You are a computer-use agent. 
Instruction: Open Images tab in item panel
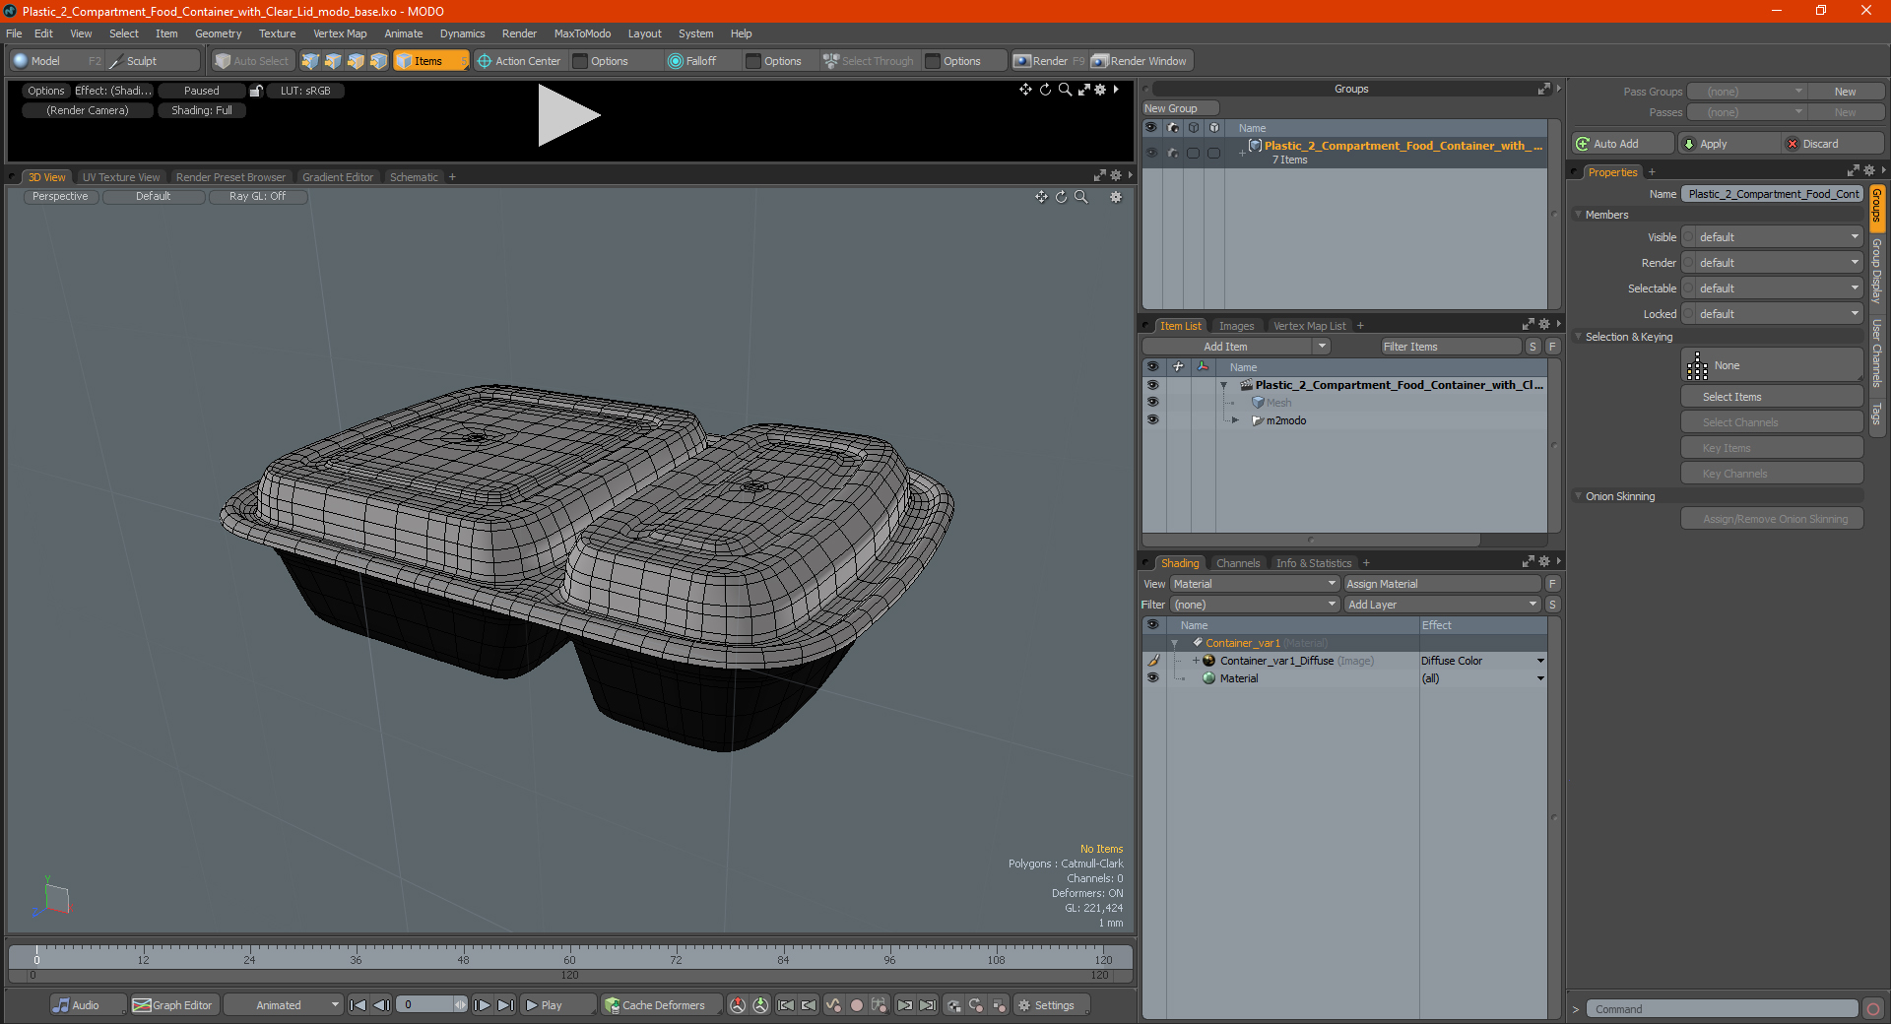(1236, 326)
